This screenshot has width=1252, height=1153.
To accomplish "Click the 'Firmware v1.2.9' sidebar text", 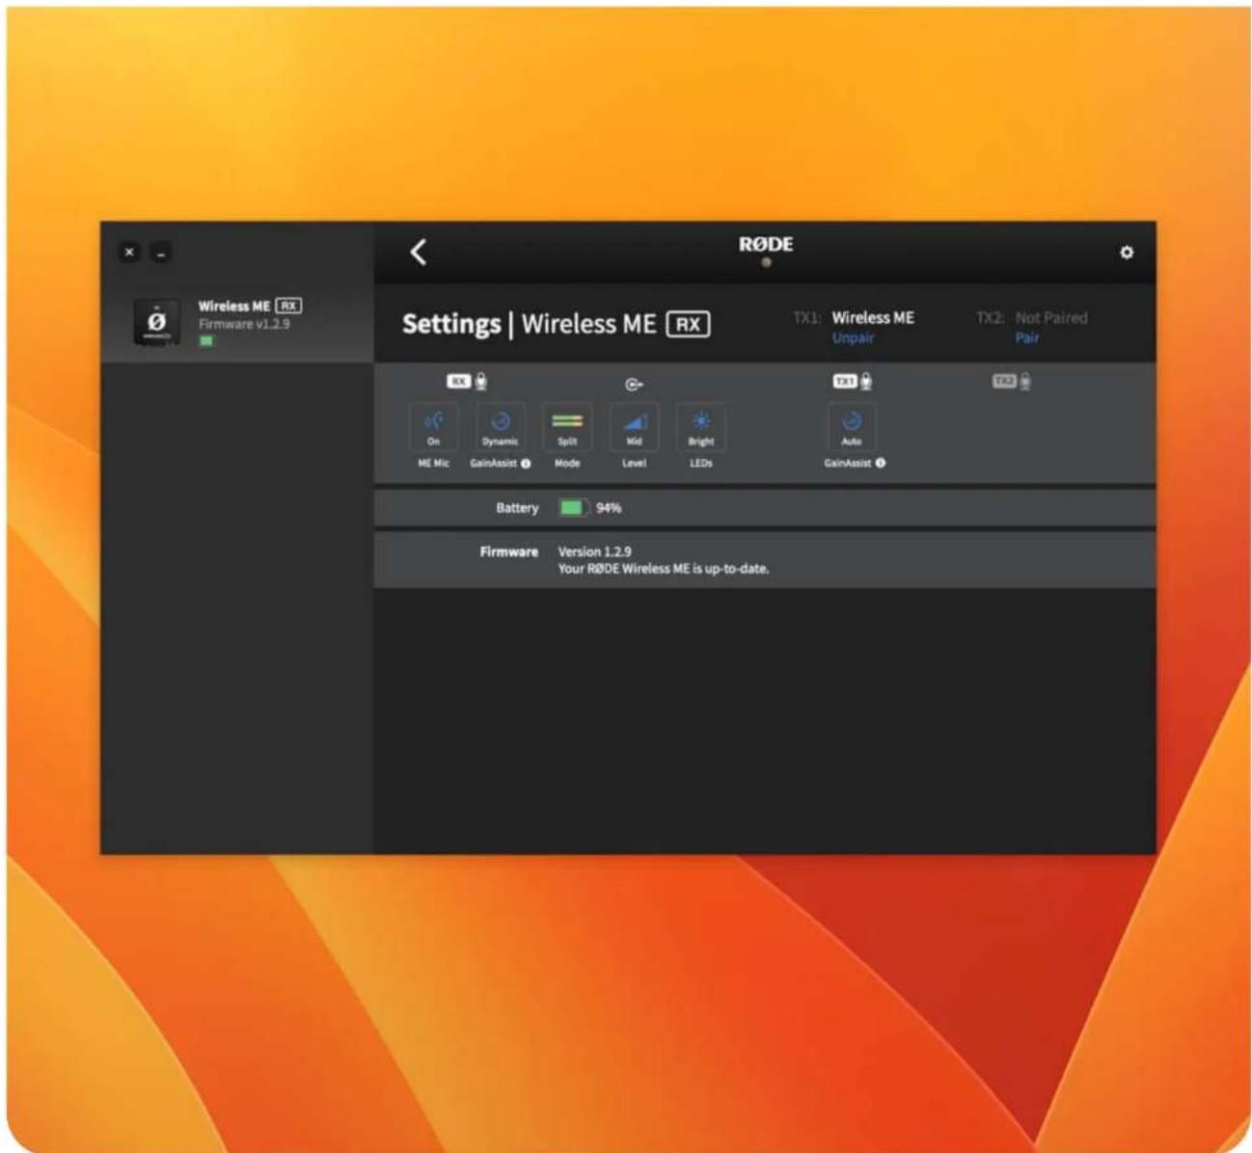I will tap(244, 324).
